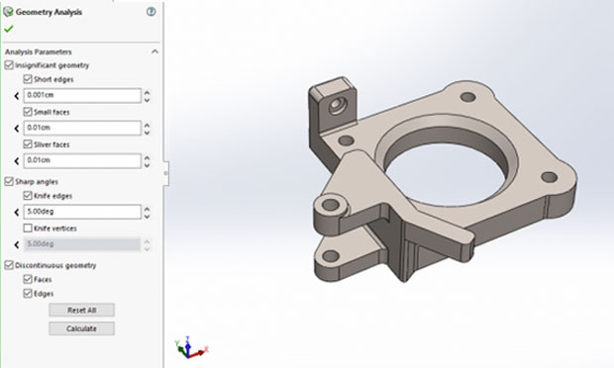
Task: Click the Knife edges 5.00deg field
Action: click(82, 212)
